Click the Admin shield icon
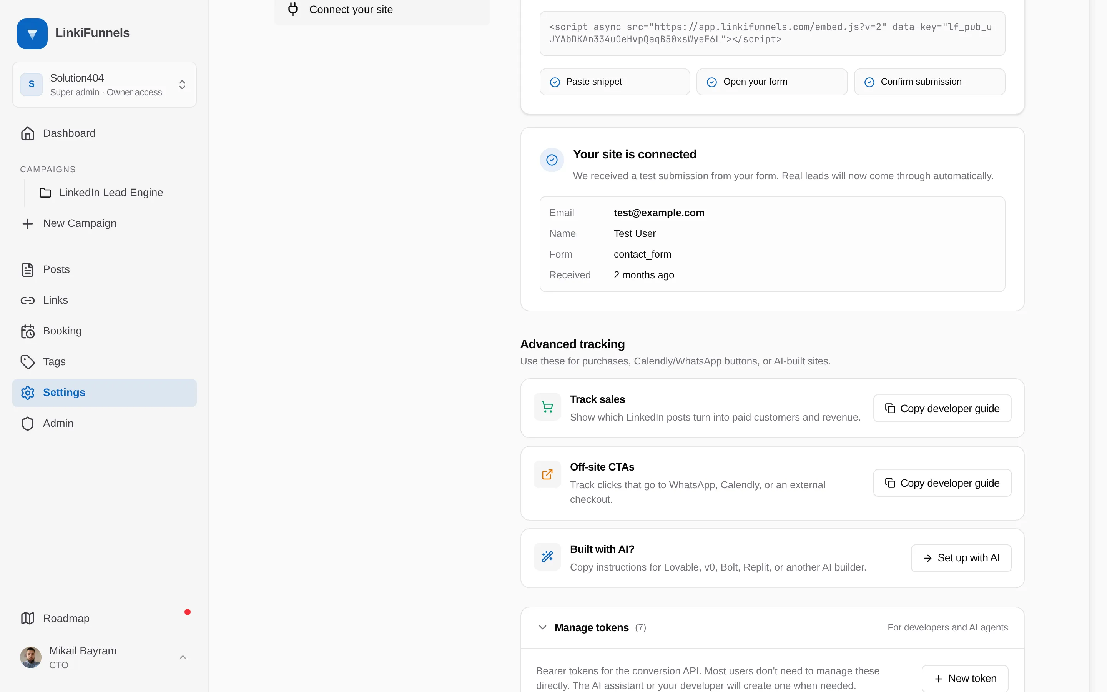The height and width of the screenshot is (692, 1107). pos(27,423)
